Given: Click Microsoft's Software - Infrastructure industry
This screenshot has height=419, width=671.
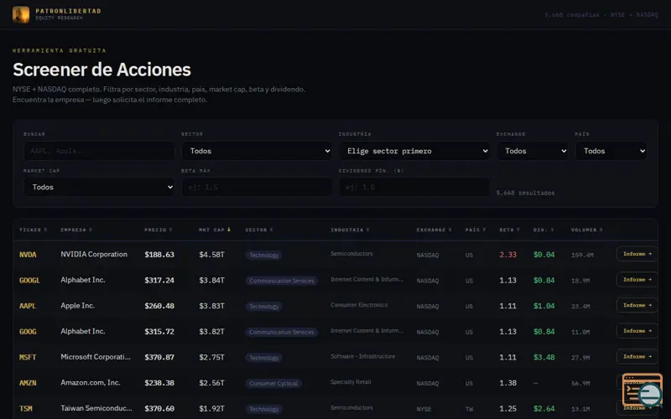Looking at the screenshot, I should click(363, 356).
